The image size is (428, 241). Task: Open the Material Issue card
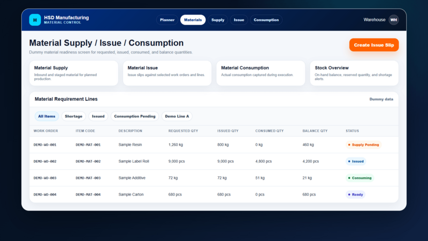click(x=167, y=73)
